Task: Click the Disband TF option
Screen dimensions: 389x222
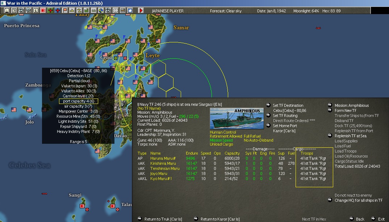Action: pyautogui.click(x=344, y=121)
